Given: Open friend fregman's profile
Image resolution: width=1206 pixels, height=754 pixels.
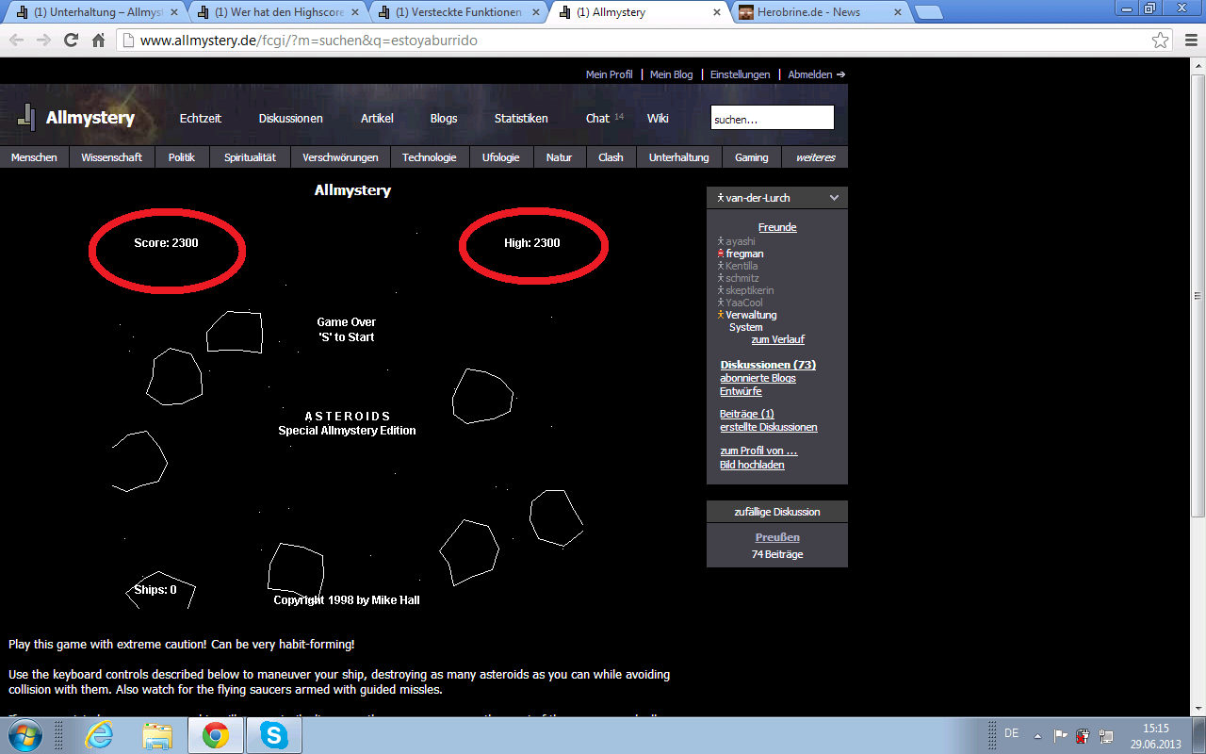Looking at the screenshot, I should point(744,254).
